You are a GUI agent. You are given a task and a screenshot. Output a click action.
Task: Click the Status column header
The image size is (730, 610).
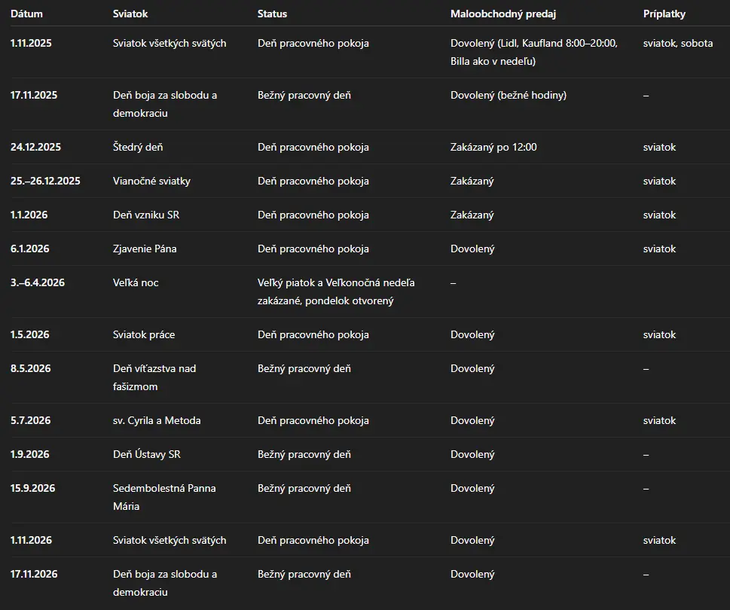pyautogui.click(x=272, y=14)
